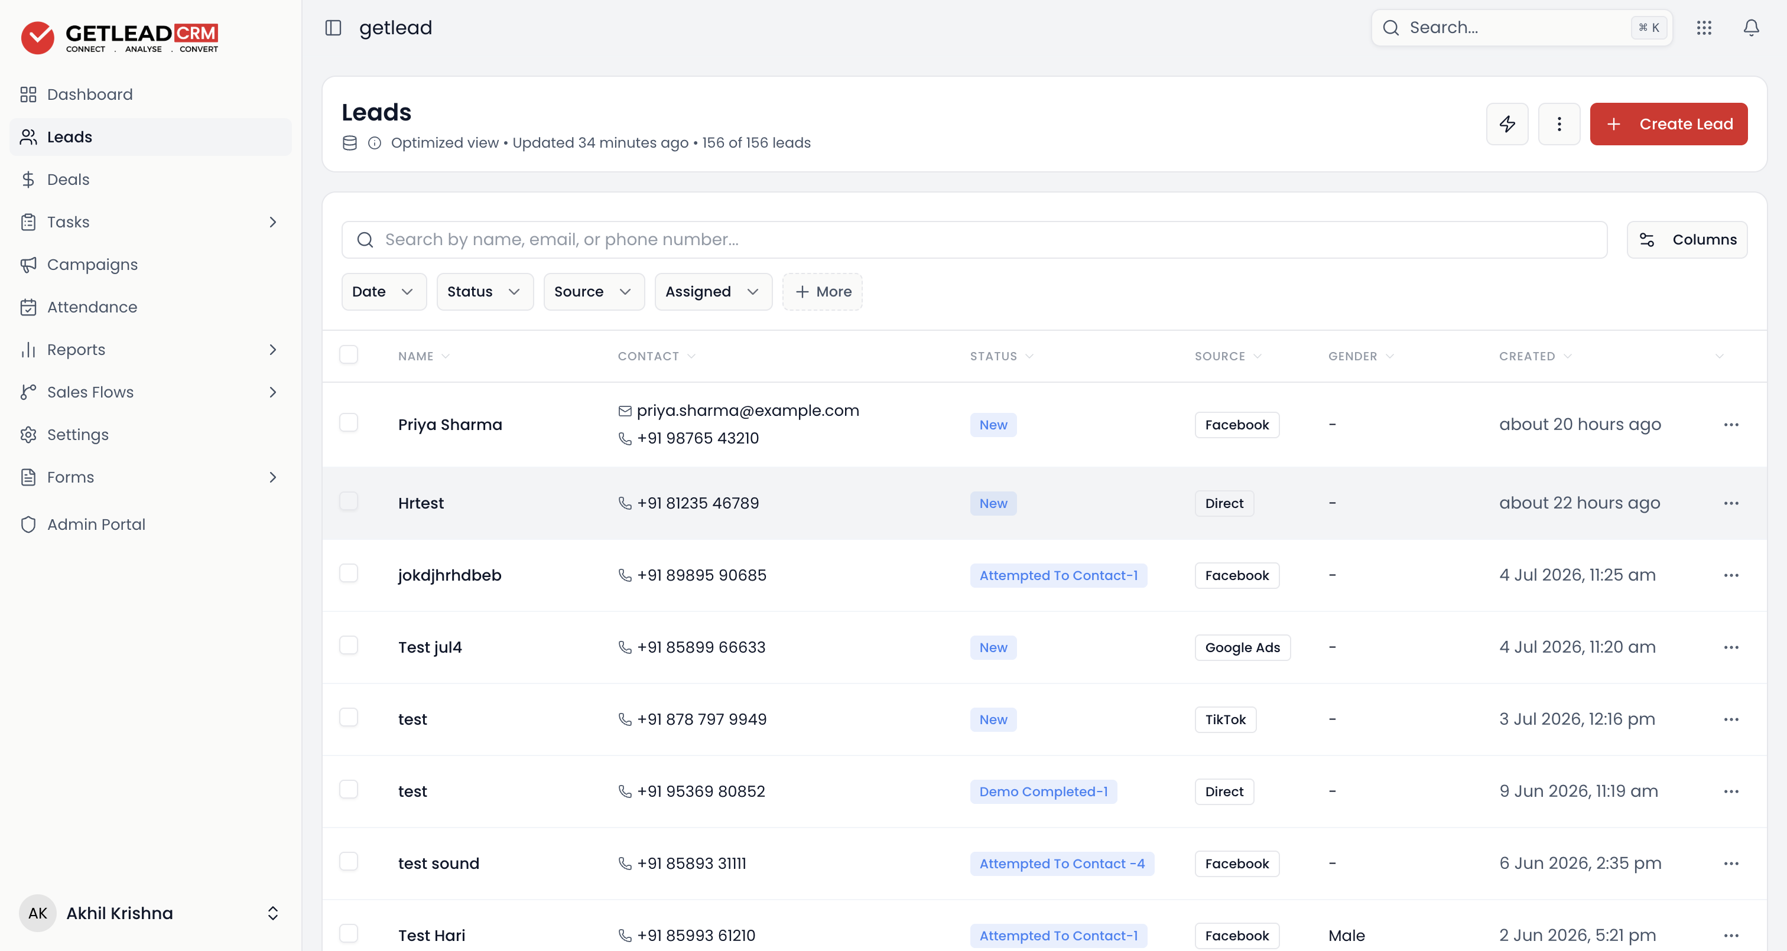Open row actions for jokdjhrhdbeb
The width and height of the screenshot is (1787, 951).
pos(1731,575)
